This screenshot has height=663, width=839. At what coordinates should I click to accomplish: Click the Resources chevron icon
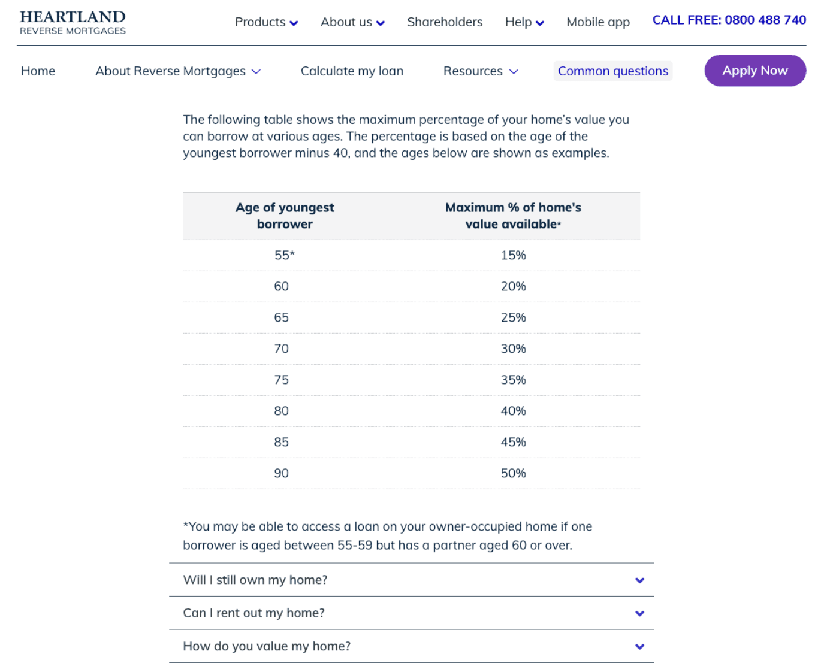point(514,72)
